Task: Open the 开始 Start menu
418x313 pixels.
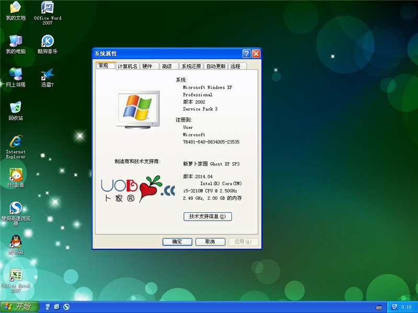Action: [19, 307]
